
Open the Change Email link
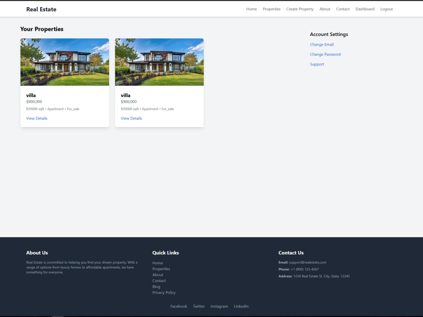tap(321, 44)
